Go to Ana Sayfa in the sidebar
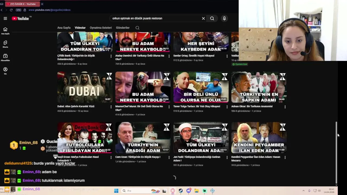This screenshot has width=347, height=195. (x=5, y=31)
